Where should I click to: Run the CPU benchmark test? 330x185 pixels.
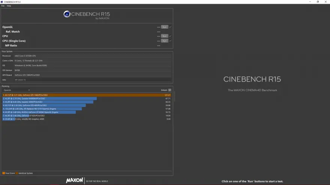click(x=164, y=36)
